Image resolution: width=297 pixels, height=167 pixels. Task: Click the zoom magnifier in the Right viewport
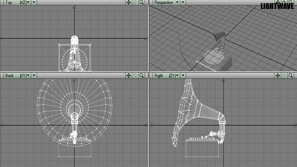(291, 75)
